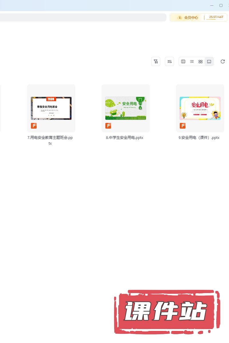This screenshot has height=343, width=229.
Task: Switch to column view layout
Action: click(x=183, y=61)
